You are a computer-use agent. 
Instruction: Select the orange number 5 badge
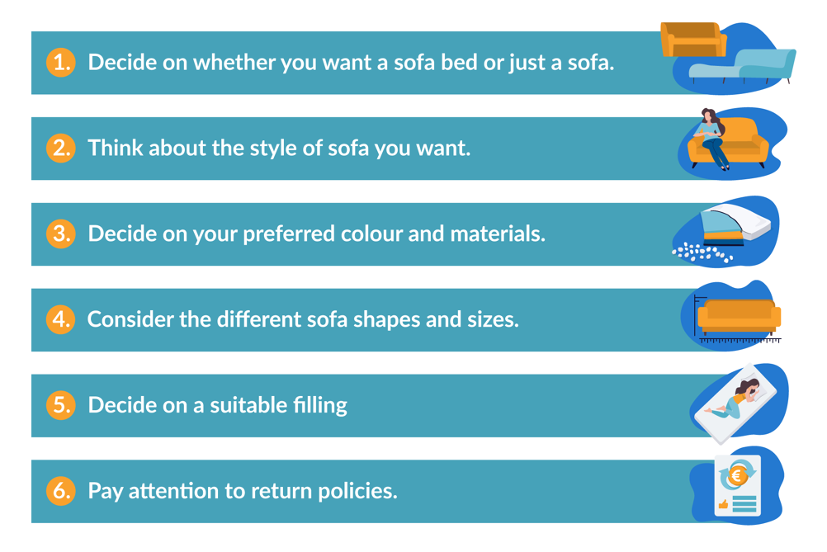(x=60, y=405)
